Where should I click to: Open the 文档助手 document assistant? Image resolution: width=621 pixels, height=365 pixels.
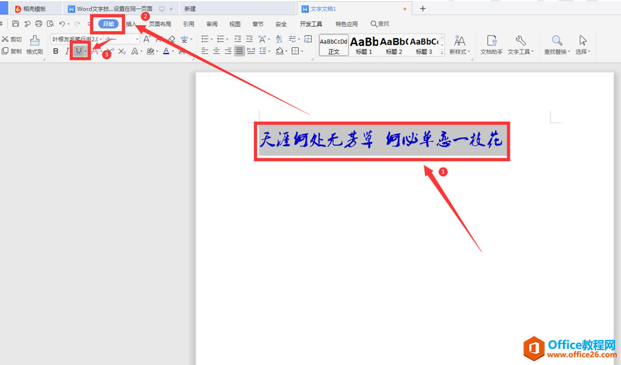coord(492,45)
